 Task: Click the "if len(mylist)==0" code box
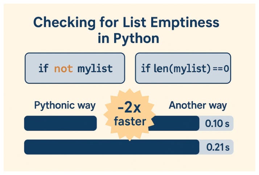[x=184, y=68]
